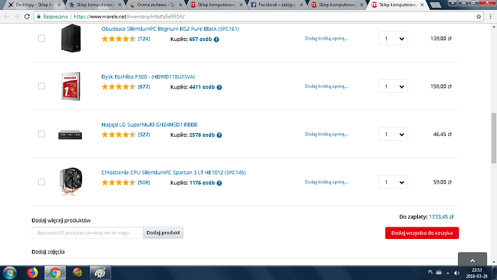
Task: Click the help icon next to 657 osób
Action: point(216,40)
